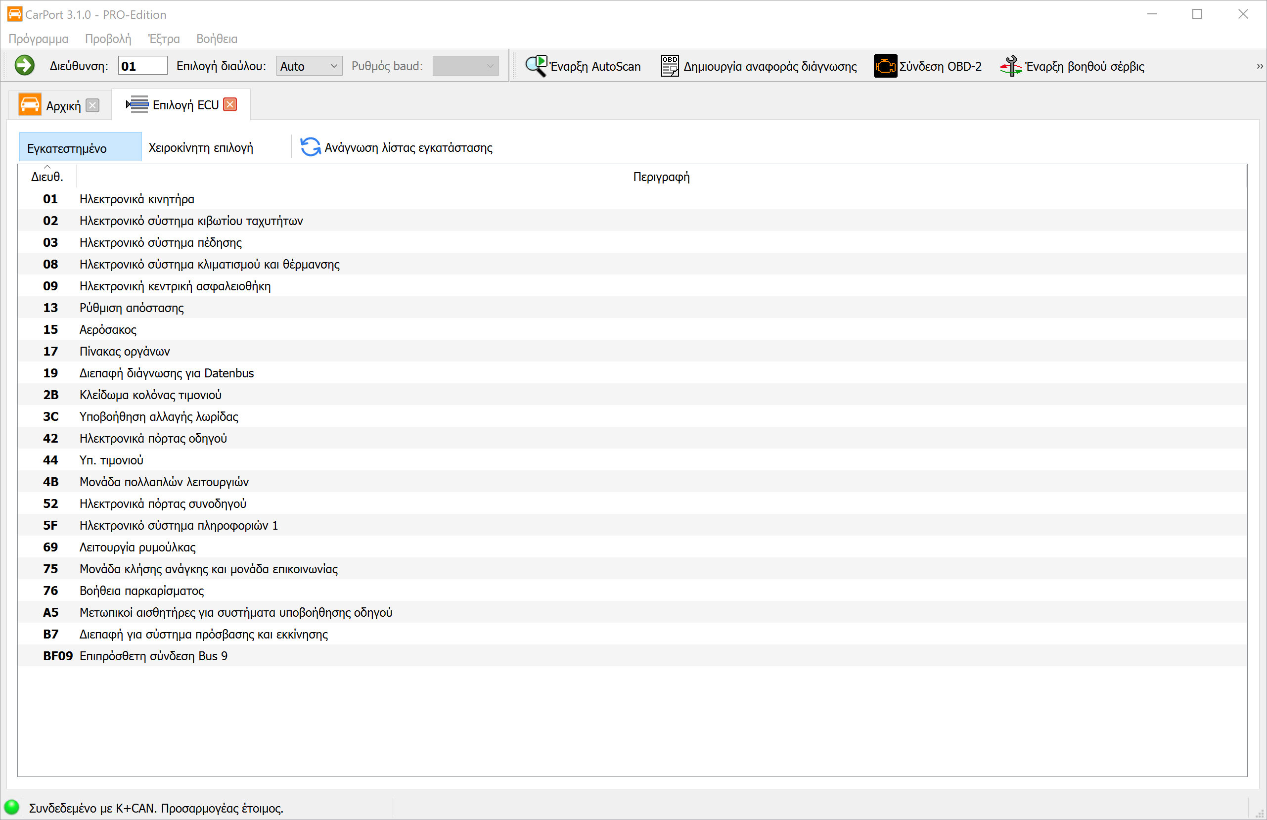This screenshot has height=820, width=1267.
Task: Start AutoScan via magnifier icon
Action: 536,66
